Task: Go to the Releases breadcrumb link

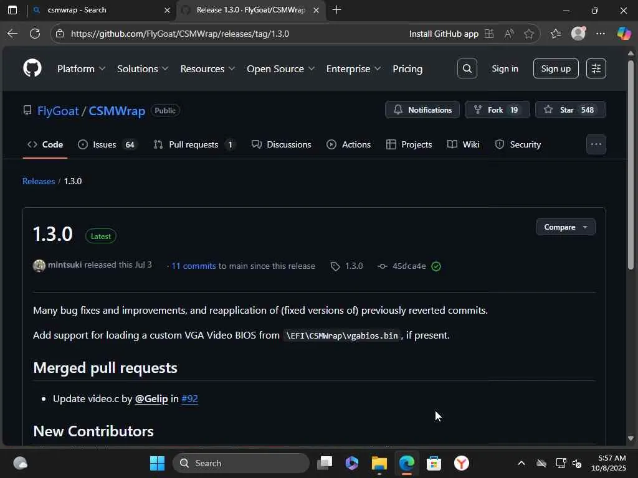Action: [x=39, y=181]
